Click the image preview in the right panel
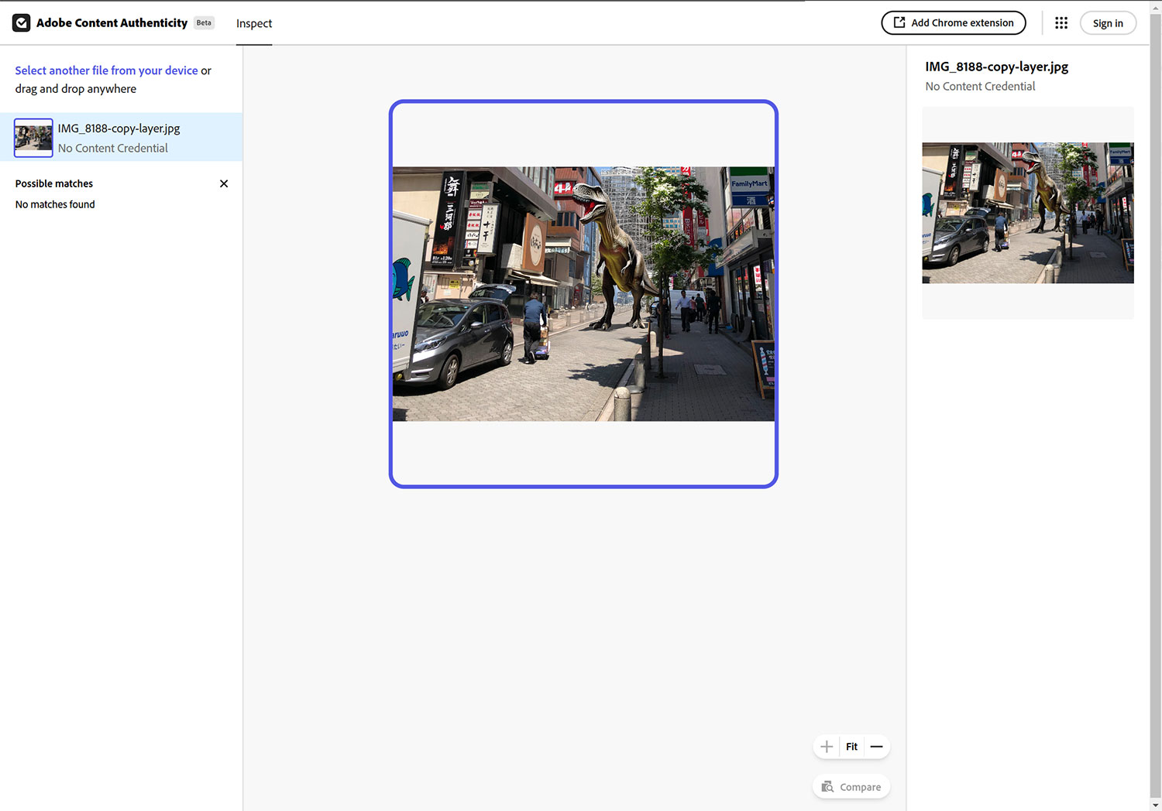This screenshot has width=1162, height=811. [x=1027, y=211]
